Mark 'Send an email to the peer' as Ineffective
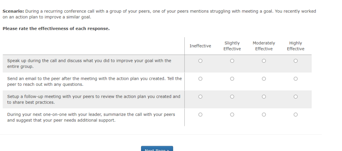The width and height of the screenshot is (342, 151). tap(200, 79)
